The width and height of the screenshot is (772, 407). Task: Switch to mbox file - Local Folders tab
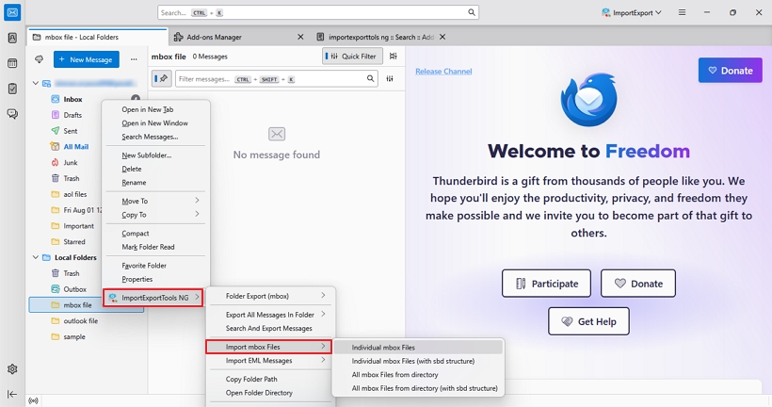pos(98,37)
